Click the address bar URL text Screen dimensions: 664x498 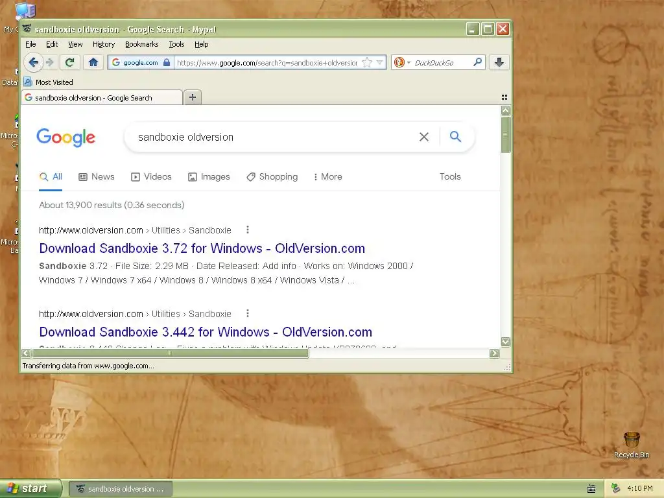pyautogui.click(x=267, y=63)
